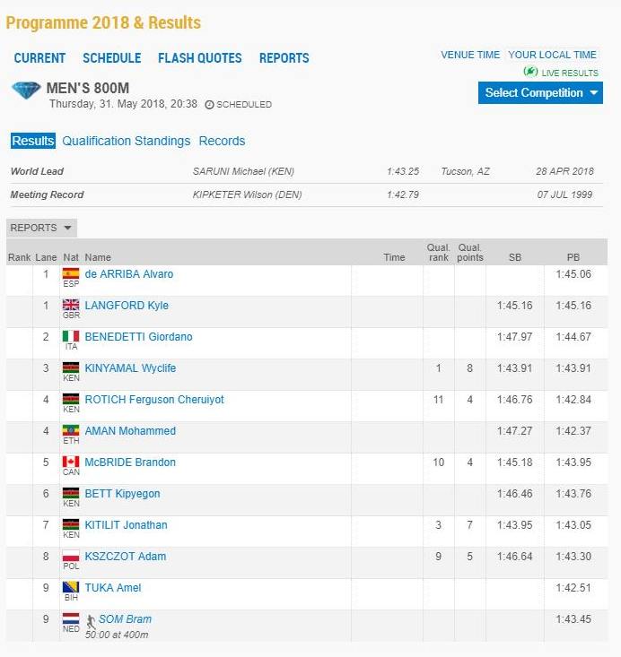Image resolution: width=621 pixels, height=657 pixels.
Task: Click the Italy flag beside BENEDETTI
Action: tap(70, 336)
